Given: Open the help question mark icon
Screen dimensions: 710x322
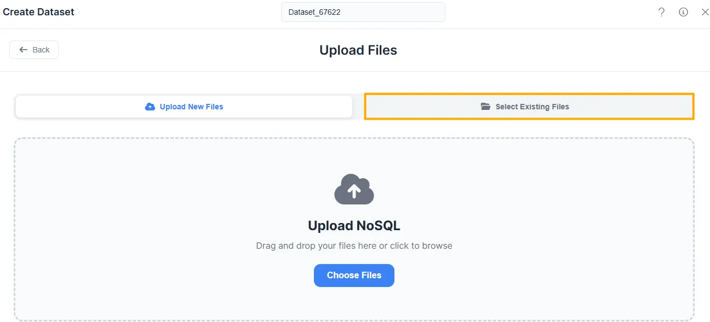Looking at the screenshot, I should (661, 12).
